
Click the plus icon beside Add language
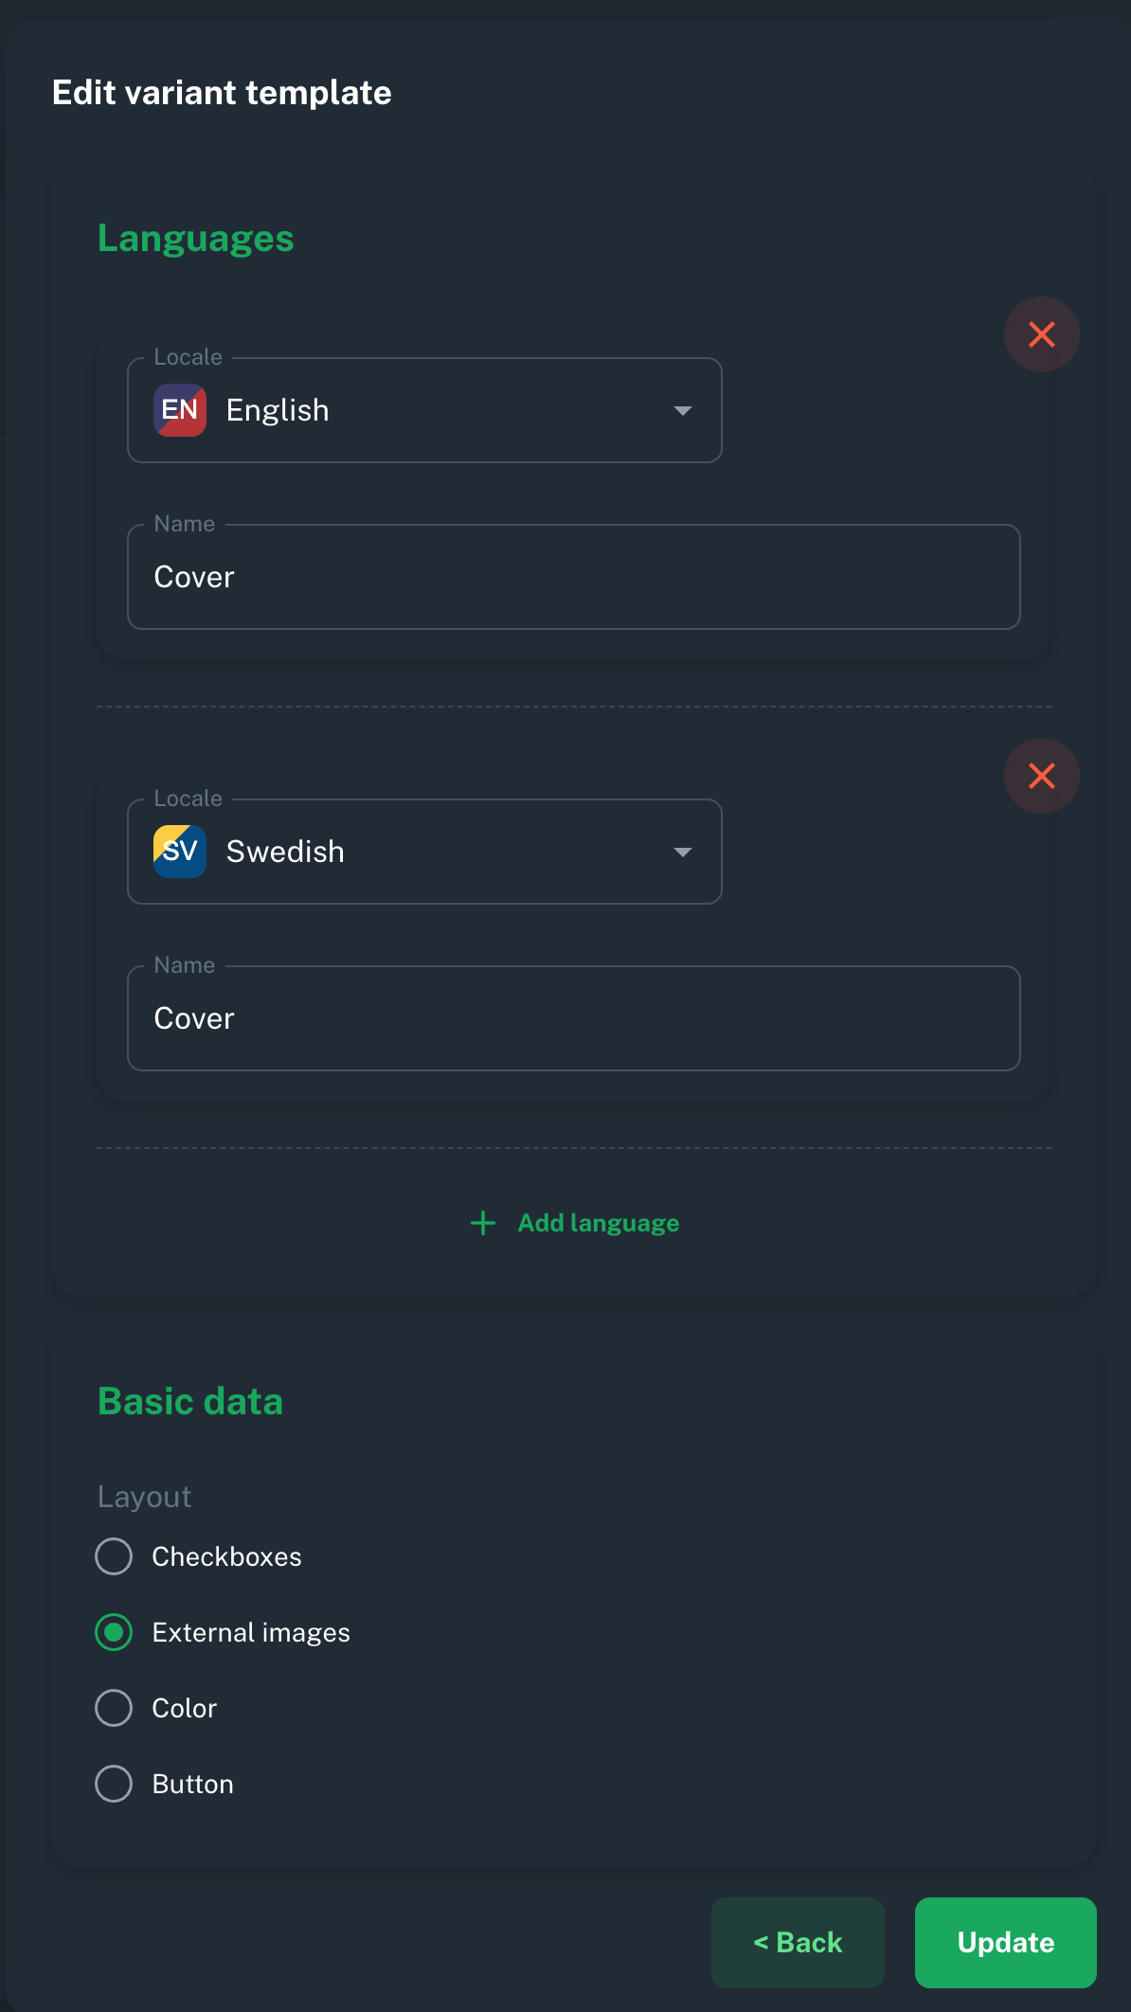483,1223
